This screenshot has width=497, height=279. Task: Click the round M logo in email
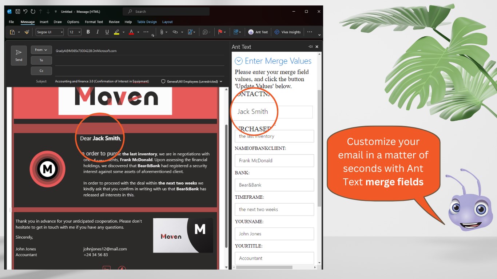coord(48,169)
